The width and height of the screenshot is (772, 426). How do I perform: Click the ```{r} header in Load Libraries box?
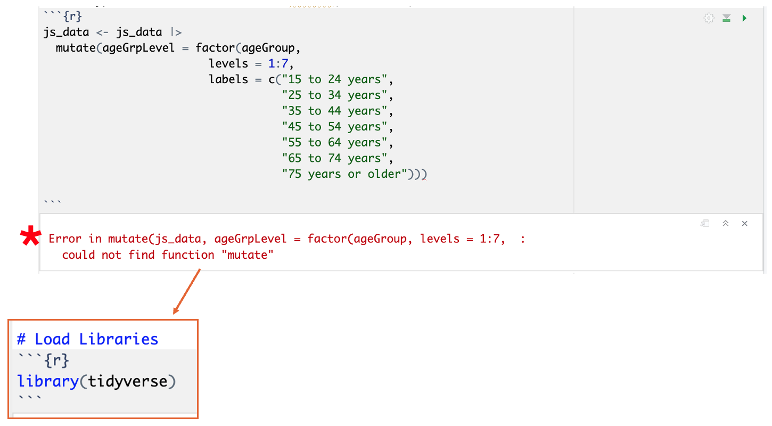[43, 361]
